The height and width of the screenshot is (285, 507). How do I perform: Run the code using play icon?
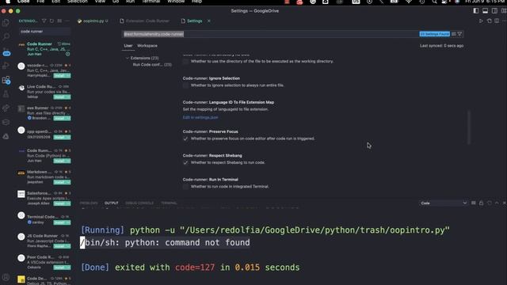[x=481, y=21]
